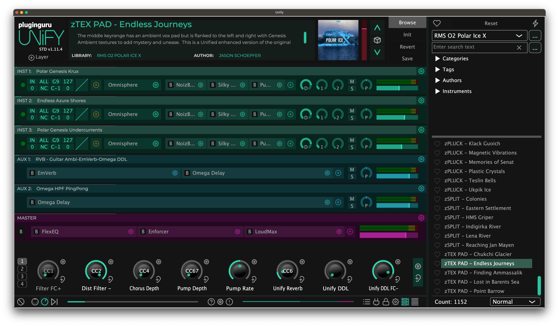Click the plug-in connector icon in bottom toolbar

point(376,302)
